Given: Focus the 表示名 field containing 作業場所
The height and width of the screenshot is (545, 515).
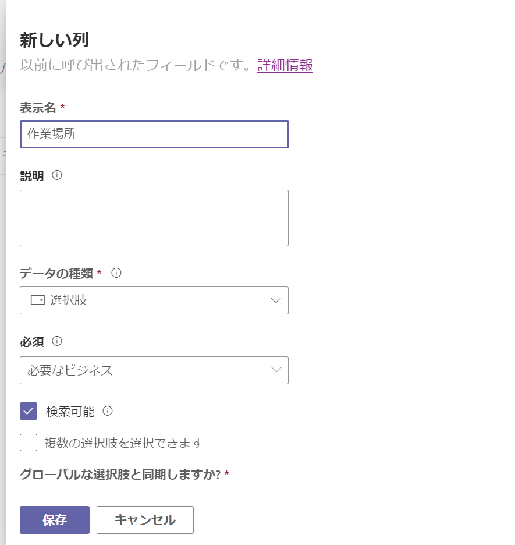Looking at the screenshot, I should click(x=154, y=134).
